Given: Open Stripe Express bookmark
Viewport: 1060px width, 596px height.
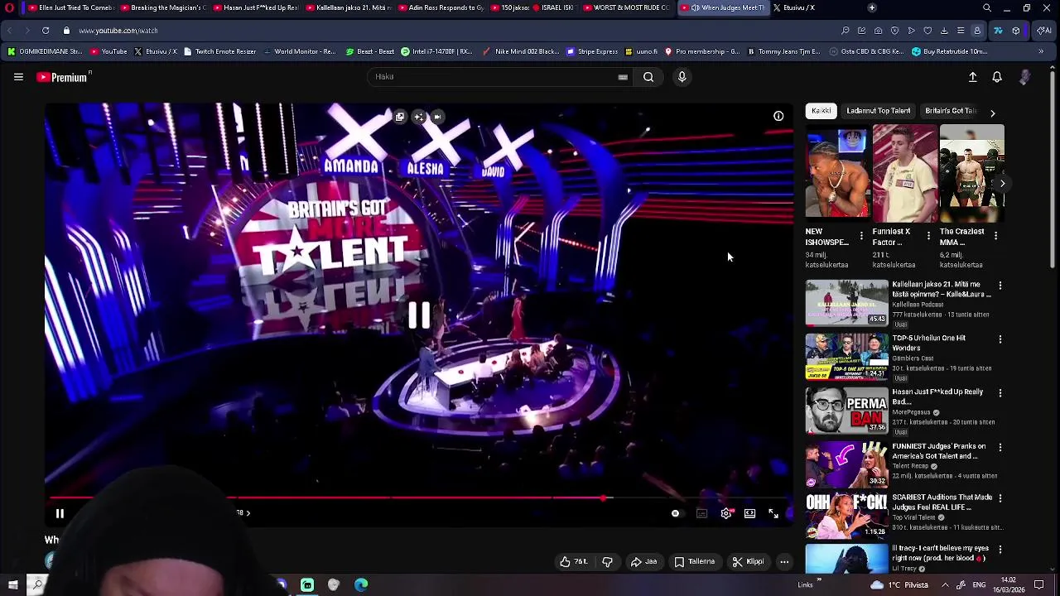Looking at the screenshot, I should [592, 51].
